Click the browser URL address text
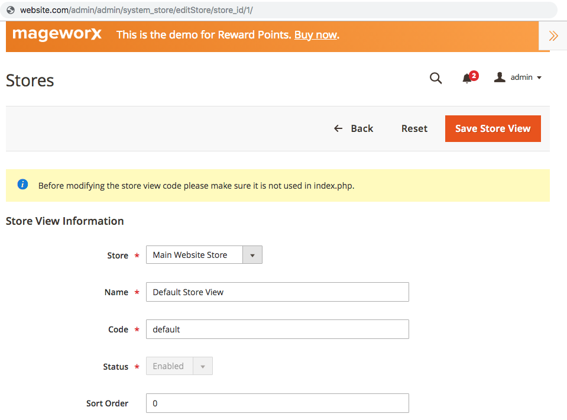567x420 pixels. click(x=137, y=10)
